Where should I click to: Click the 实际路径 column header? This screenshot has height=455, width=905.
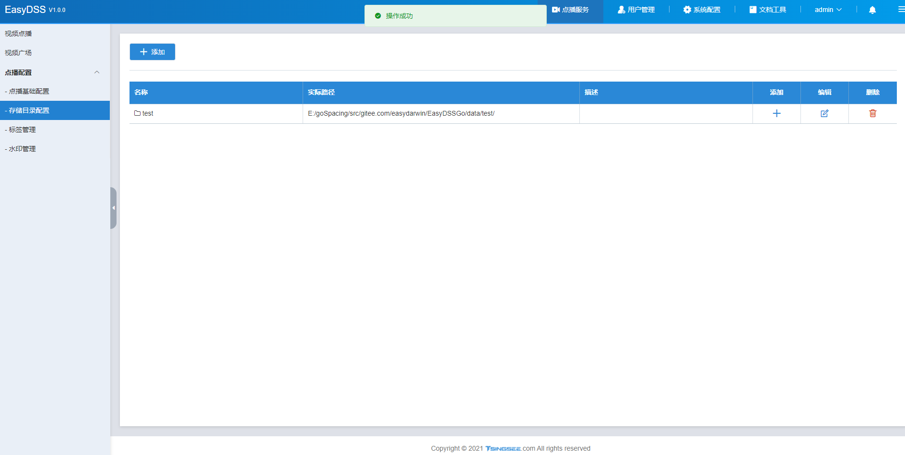441,92
